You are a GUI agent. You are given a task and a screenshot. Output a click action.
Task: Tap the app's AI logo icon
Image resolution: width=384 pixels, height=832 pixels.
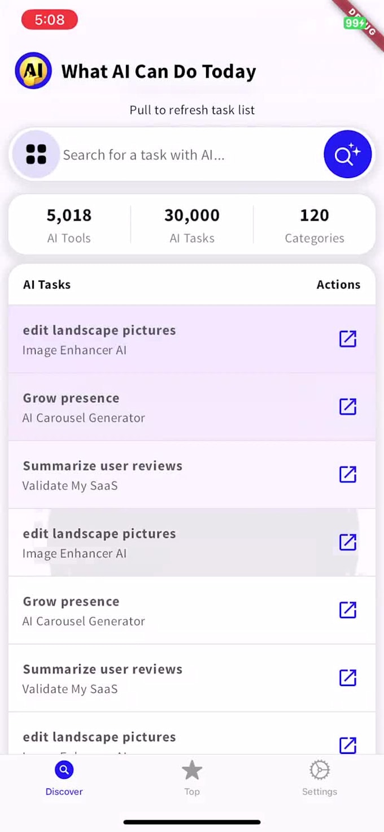pos(33,71)
